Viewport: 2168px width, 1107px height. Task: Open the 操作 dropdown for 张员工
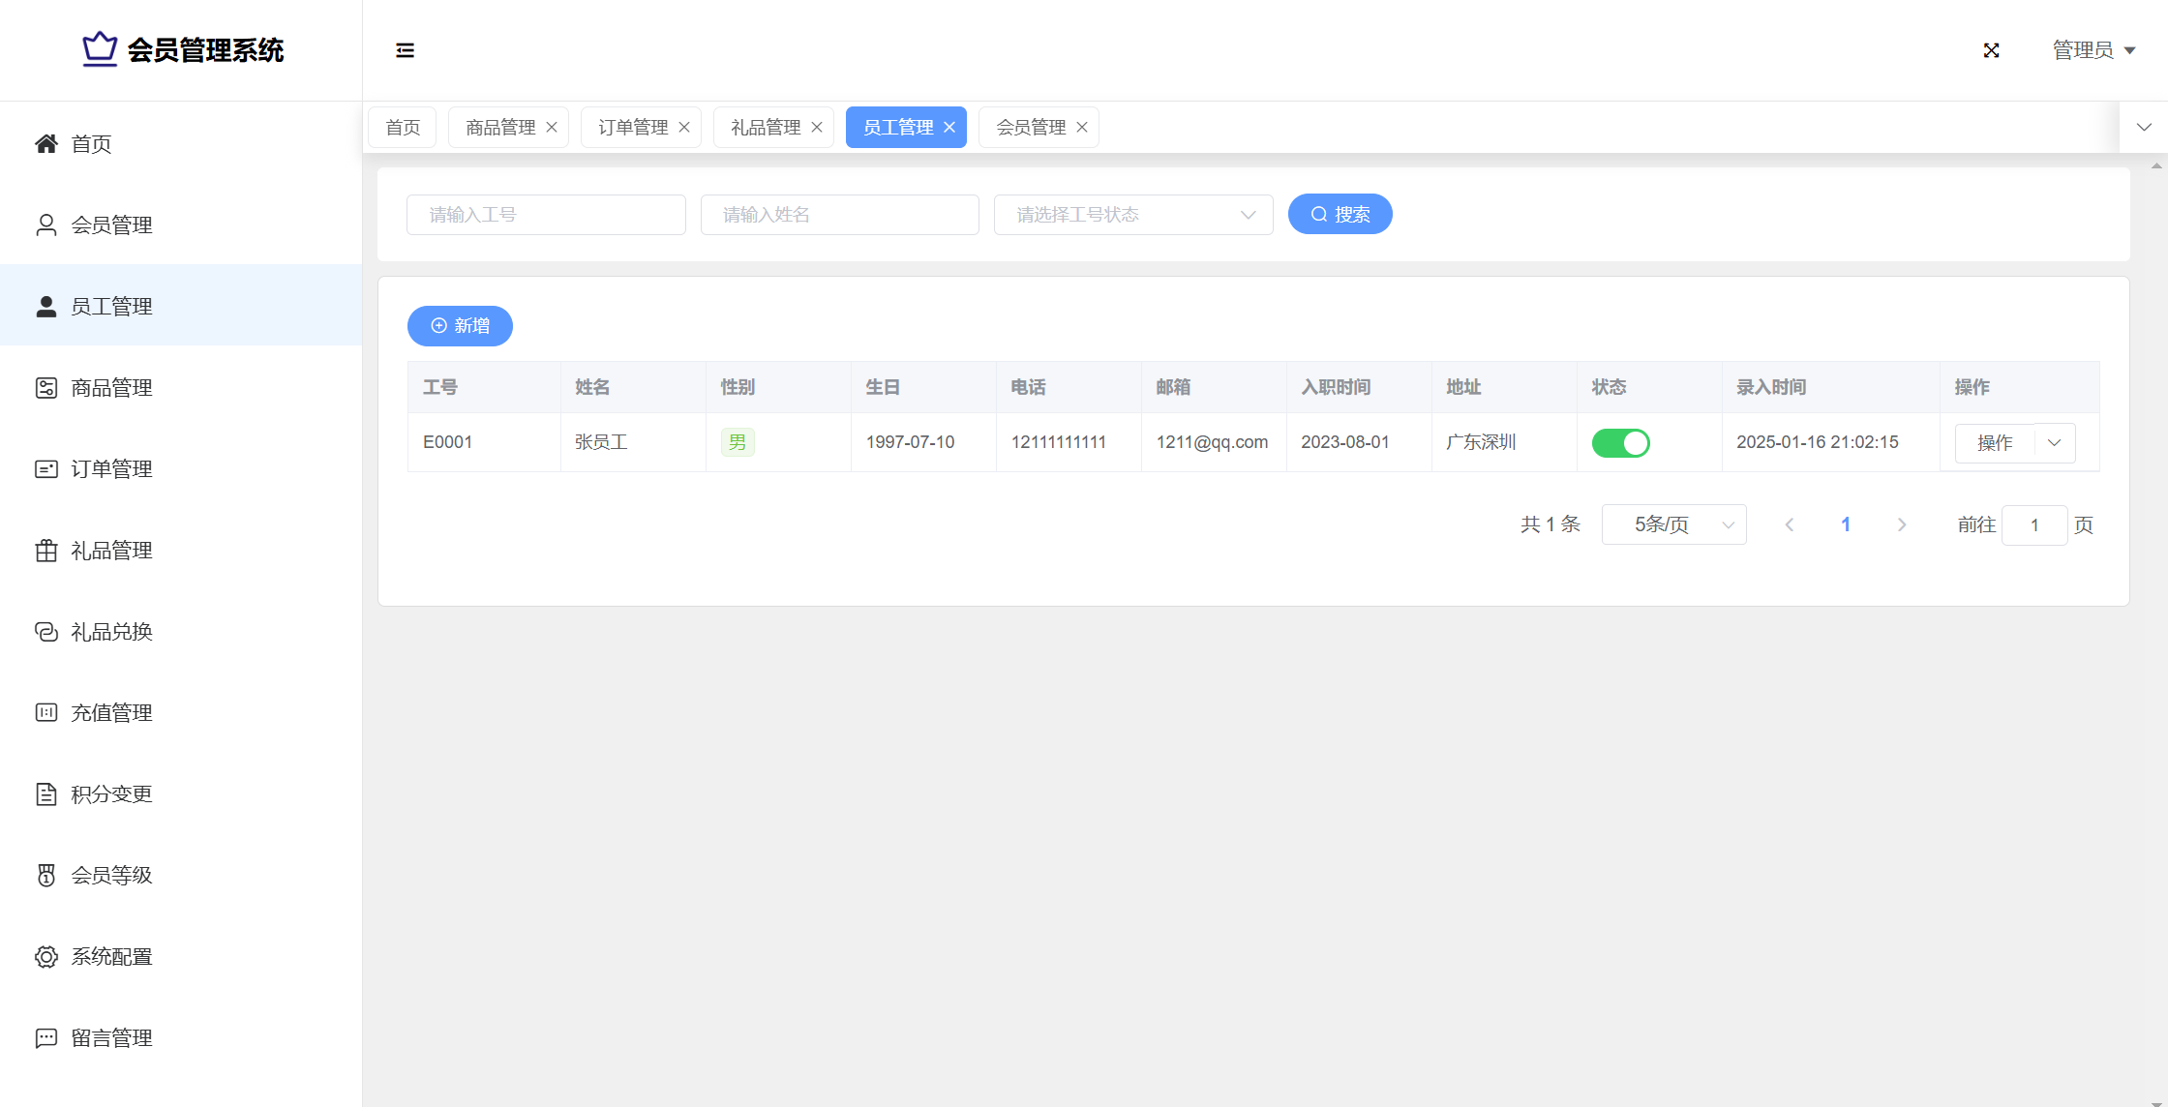pyautogui.click(x=2054, y=443)
